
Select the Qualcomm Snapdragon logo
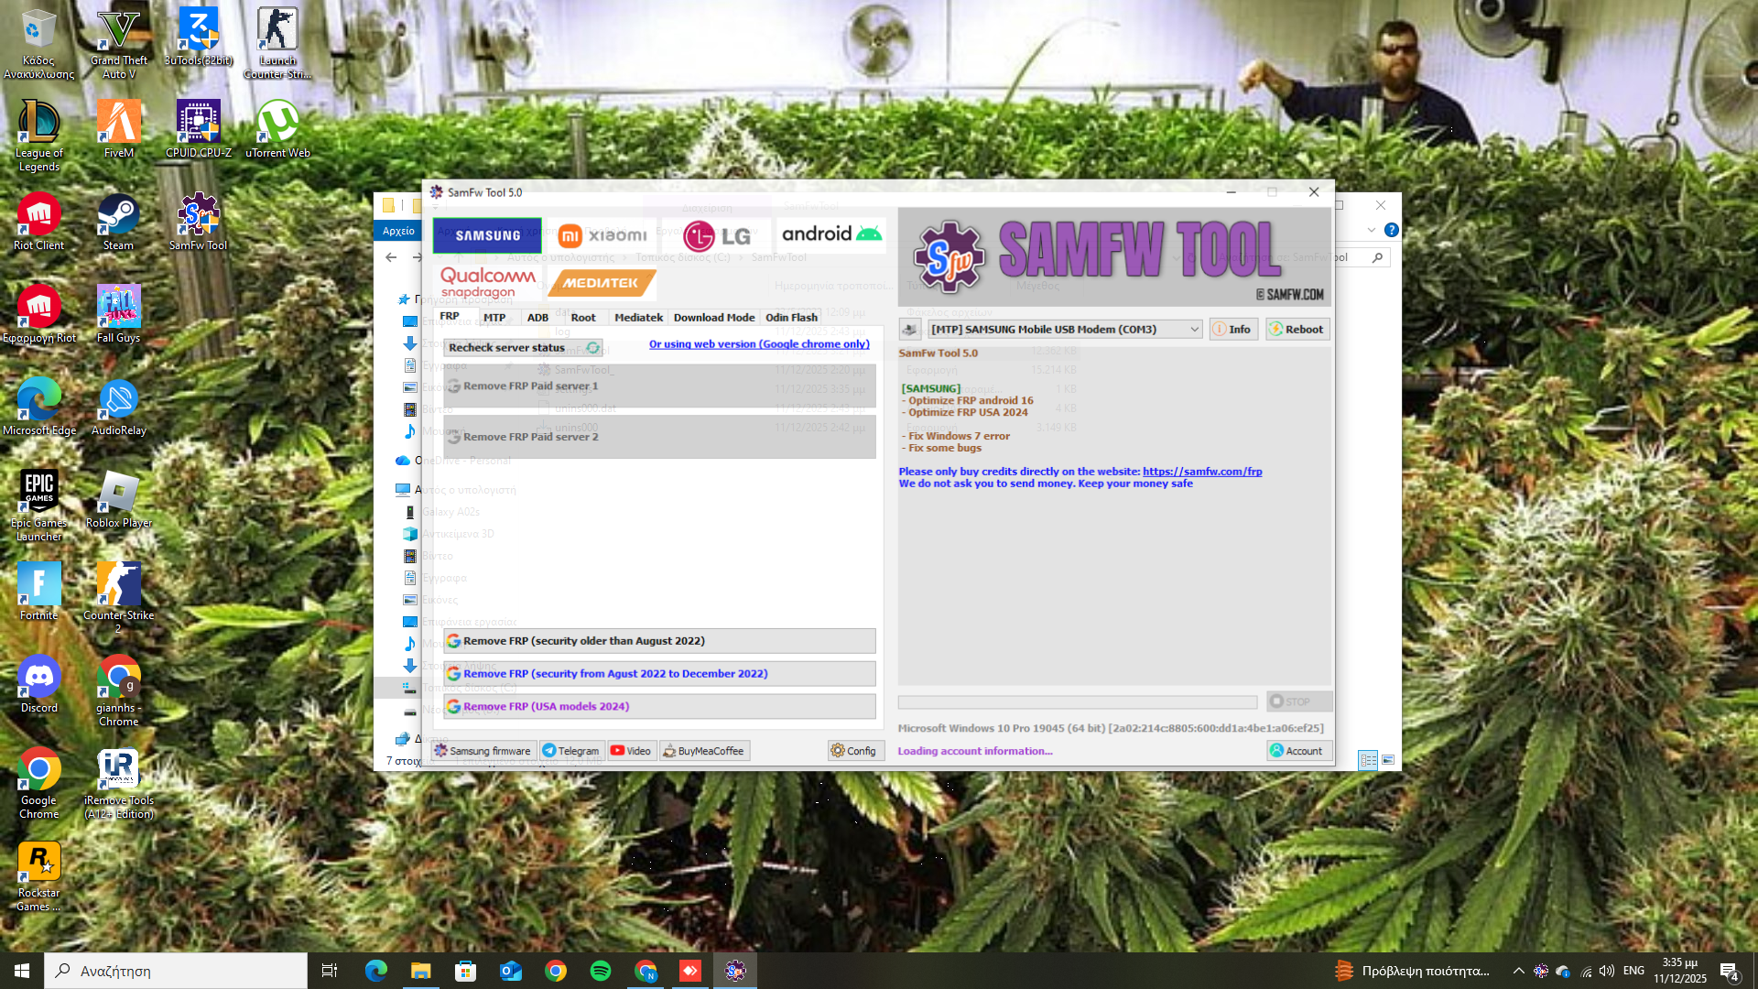[487, 282]
